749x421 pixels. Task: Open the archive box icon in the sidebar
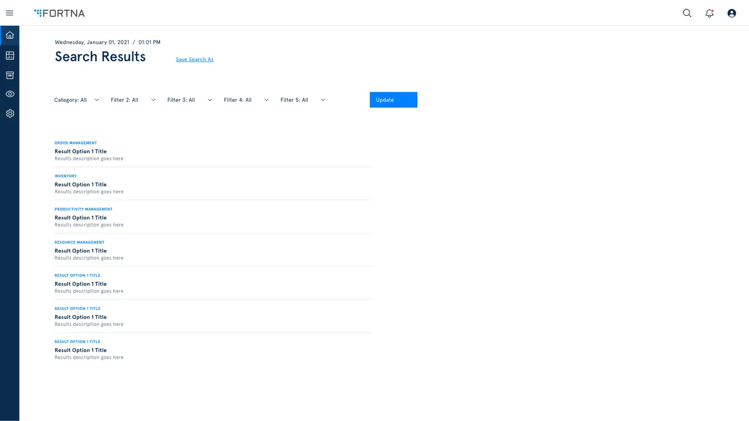(x=9, y=75)
